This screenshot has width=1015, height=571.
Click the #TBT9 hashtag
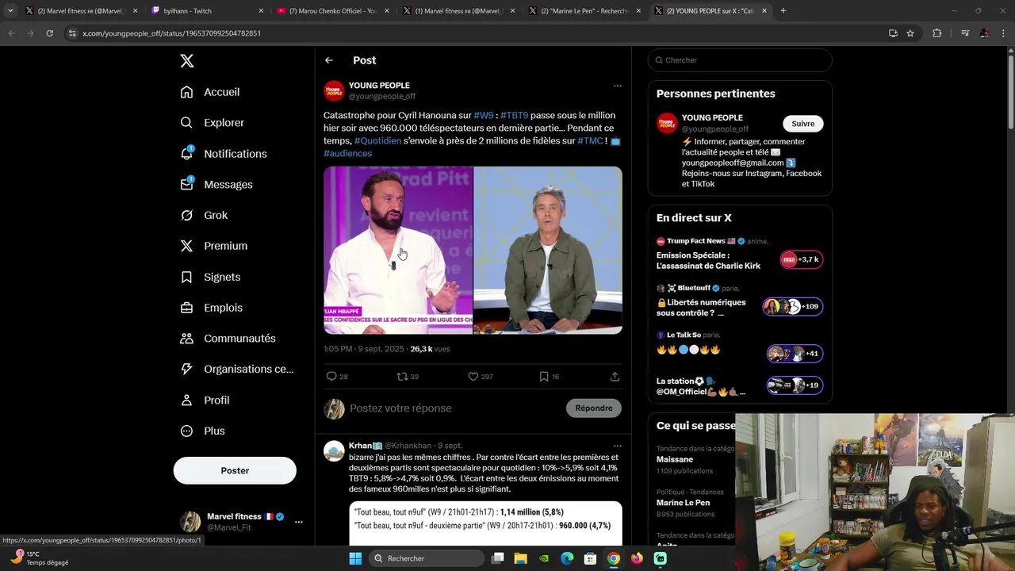point(514,116)
